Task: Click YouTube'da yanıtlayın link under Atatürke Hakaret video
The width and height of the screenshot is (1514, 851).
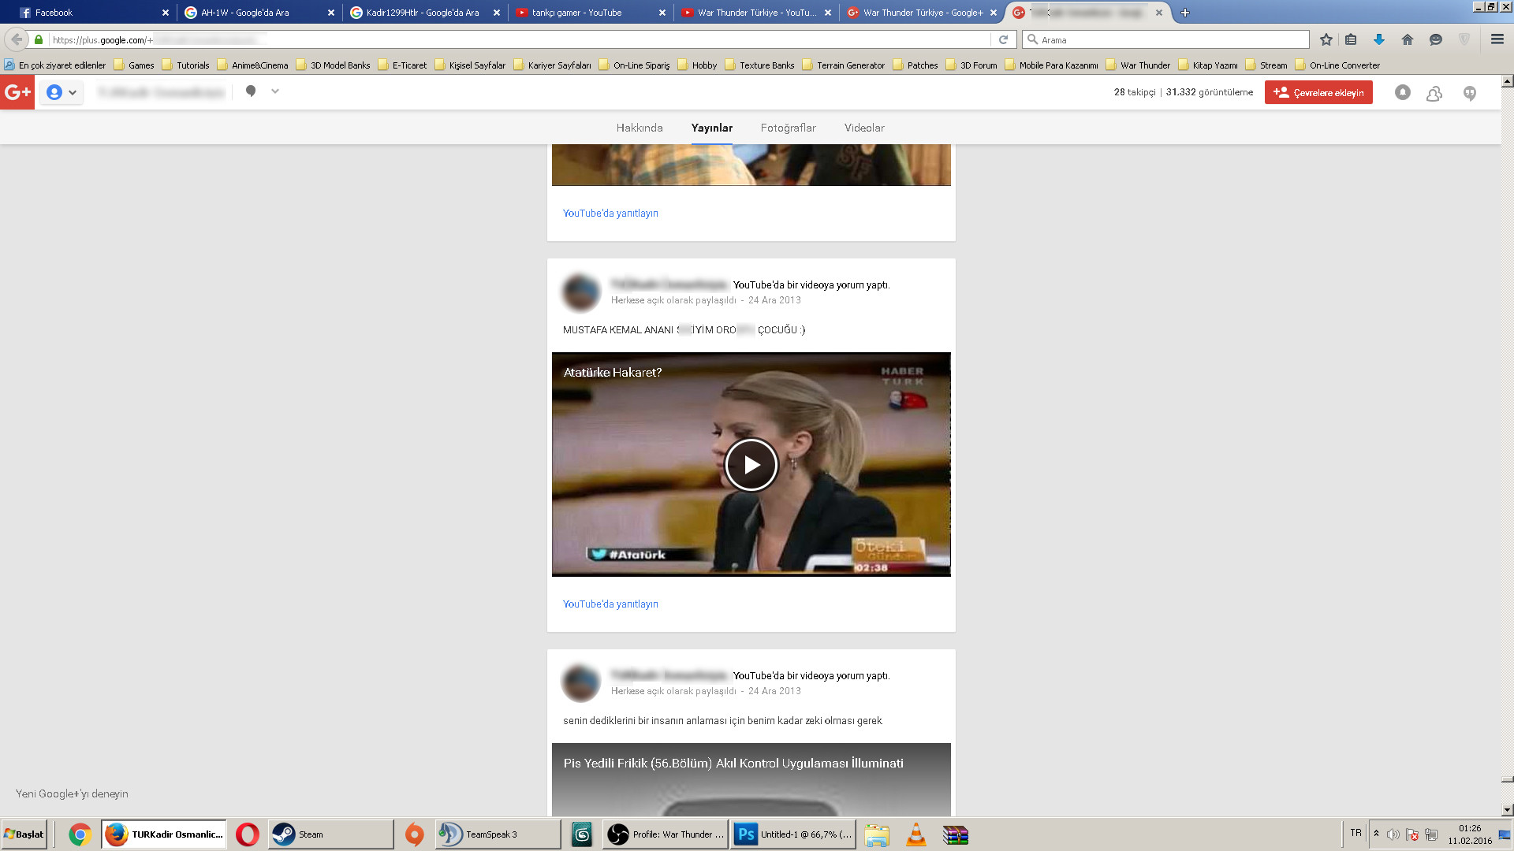Action: (610, 604)
